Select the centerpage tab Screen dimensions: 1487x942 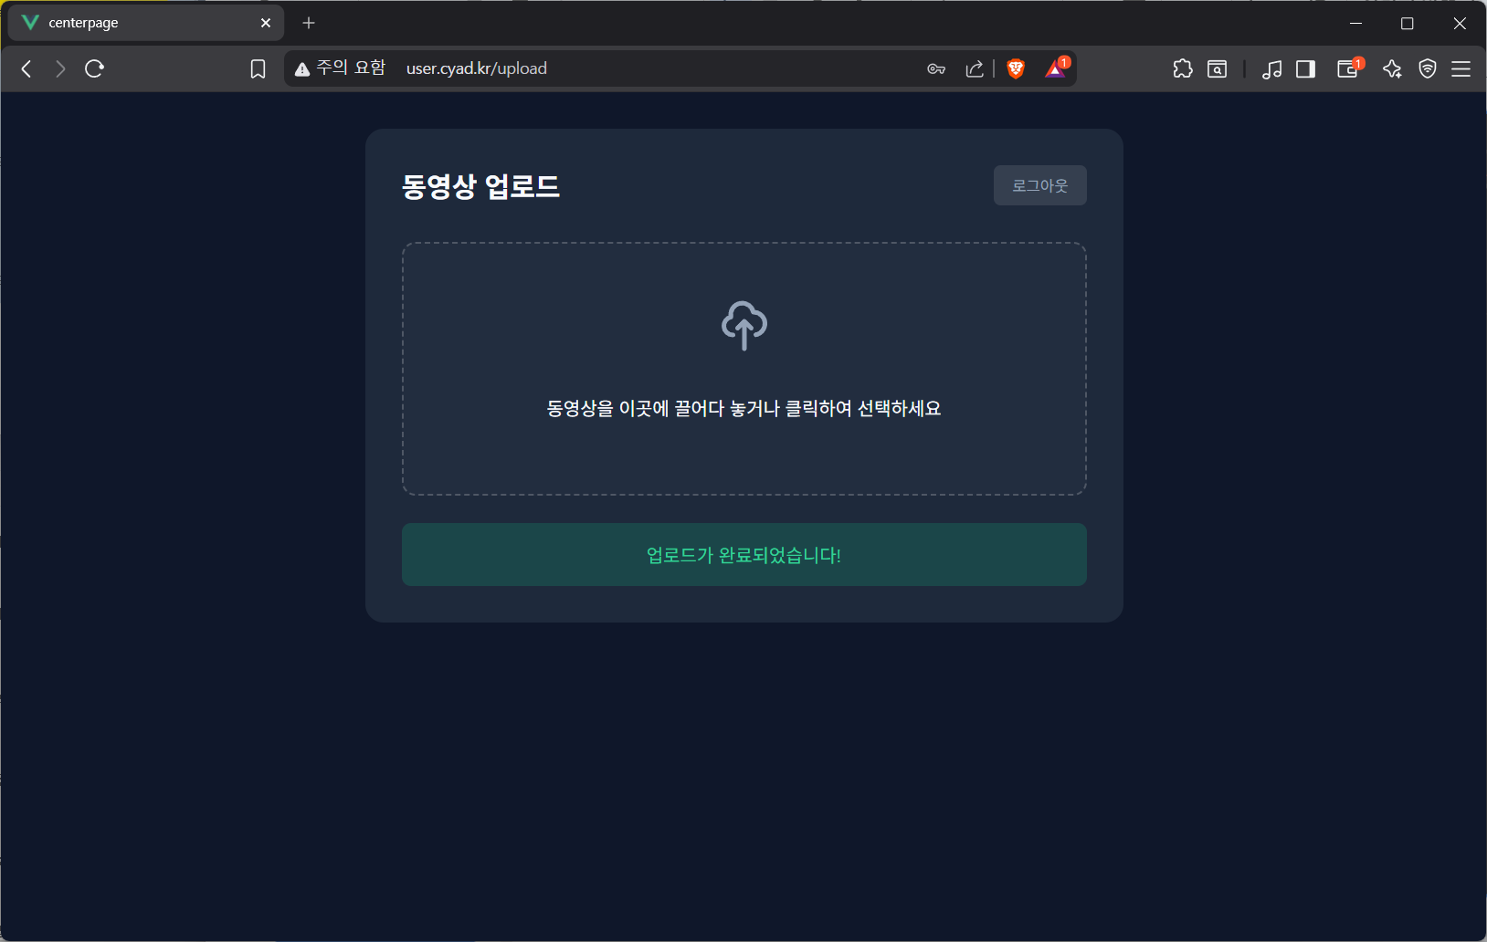point(146,23)
